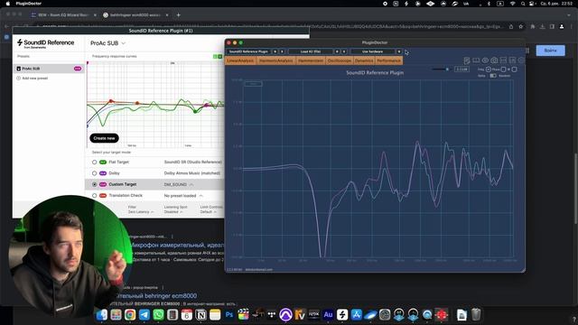This screenshot has width=578, height=325.
Task: Click the red filter point on SoundID curve
Action: (x=111, y=101)
